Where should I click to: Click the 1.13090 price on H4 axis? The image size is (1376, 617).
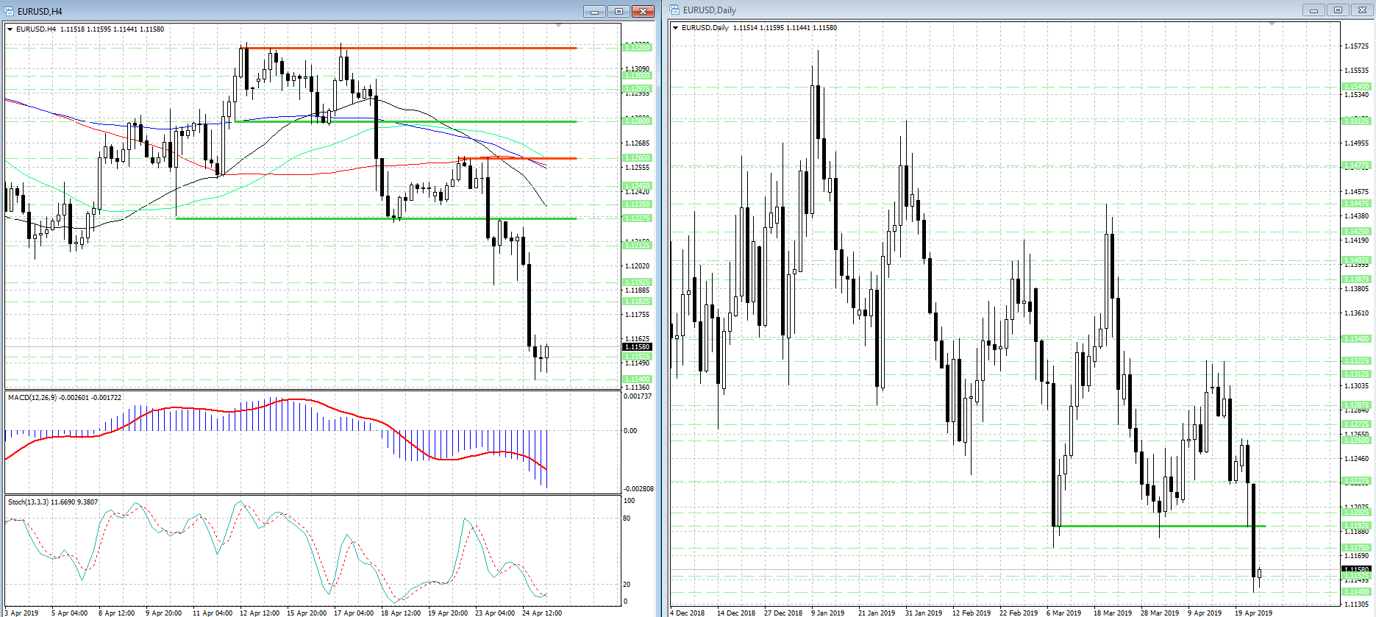[x=637, y=69]
